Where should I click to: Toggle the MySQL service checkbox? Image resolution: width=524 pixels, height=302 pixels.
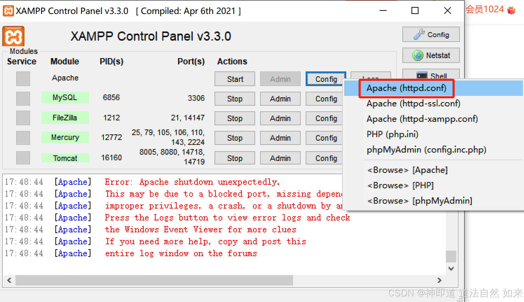23,99
